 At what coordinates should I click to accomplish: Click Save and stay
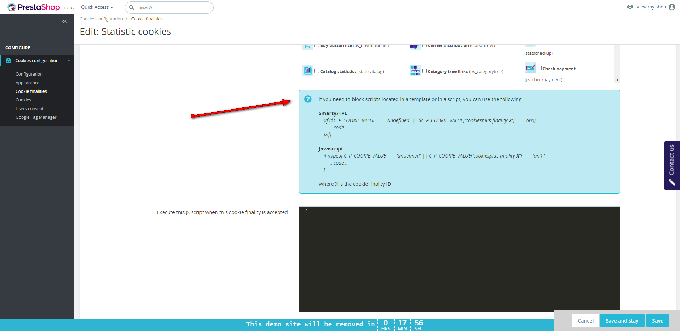click(x=622, y=321)
